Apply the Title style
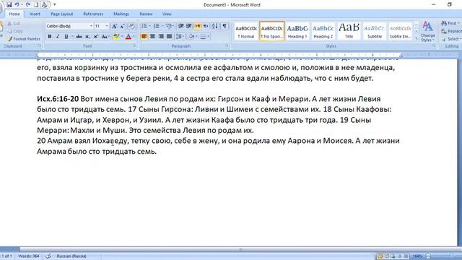Image resolution: width=462 pixels, height=260 pixels. point(349,31)
